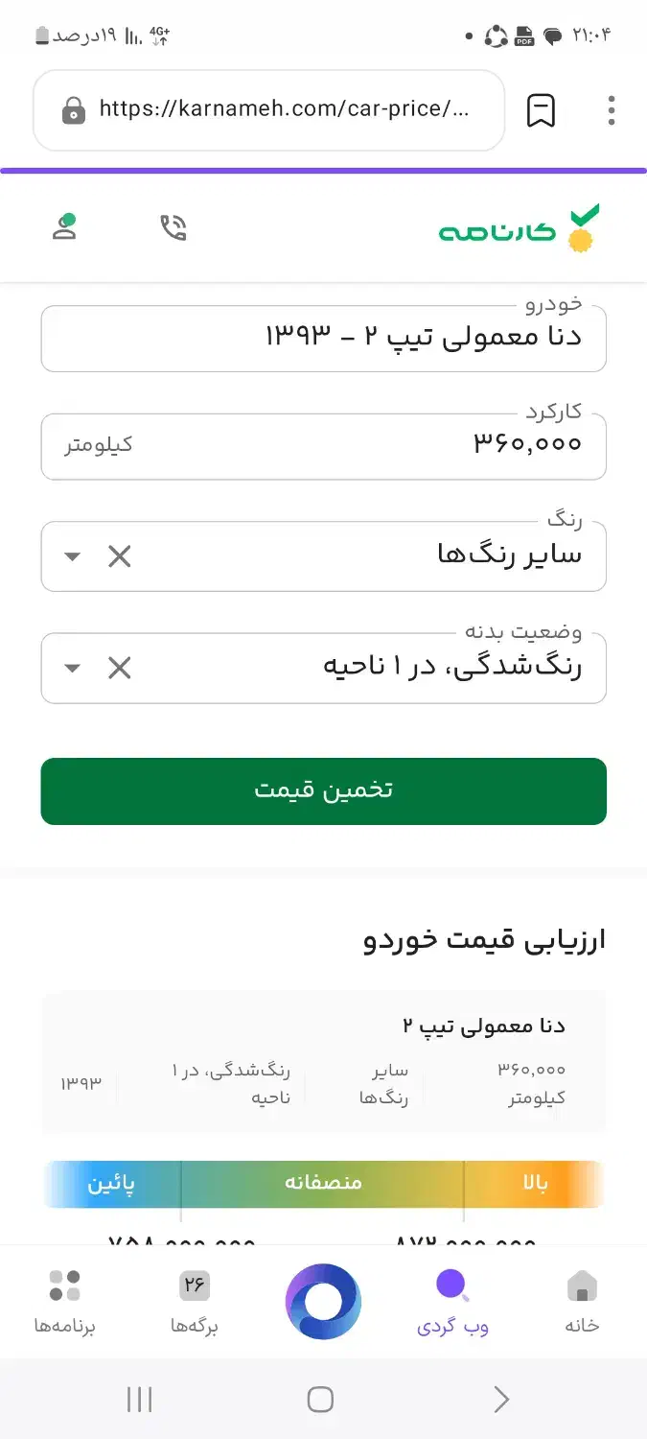Open the bookmark/save page icon
The width and height of the screenshot is (647, 1439).
pos(540,110)
